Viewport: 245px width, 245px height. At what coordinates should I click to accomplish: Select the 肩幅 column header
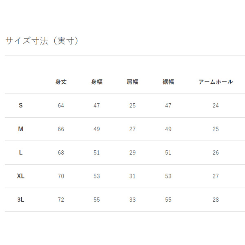[132, 82]
